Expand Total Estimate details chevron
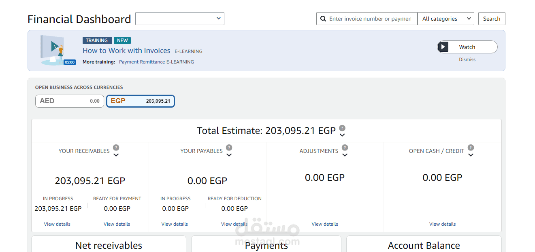Viewport: 535px width, 252px height. pyautogui.click(x=342, y=134)
